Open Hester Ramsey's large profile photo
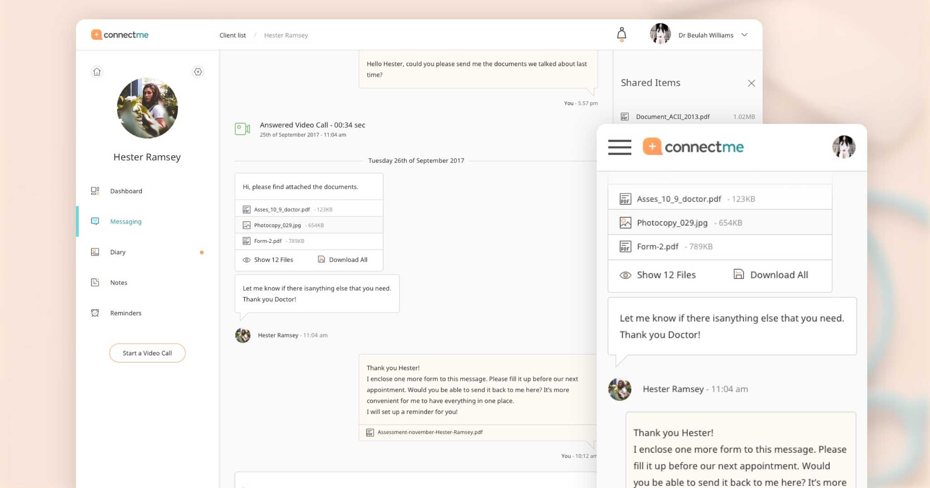 coord(147,108)
